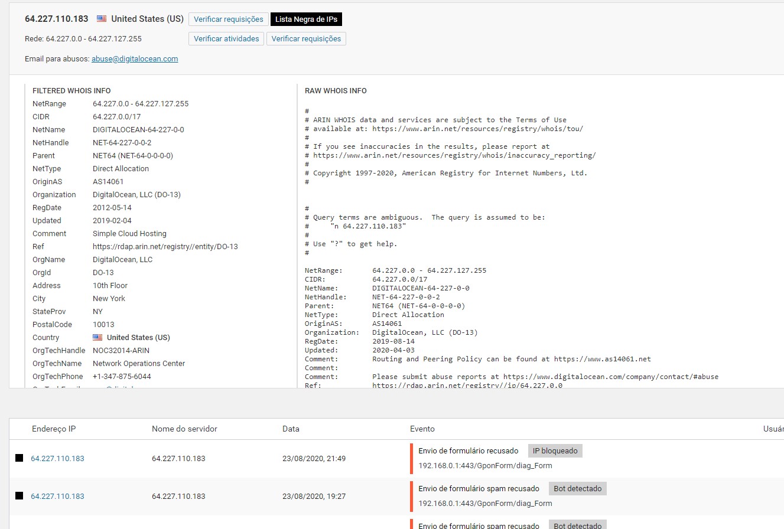Click filtered NetName value DIGITALOCEAN-64-227-0-0
This screenshot has height=529, width=784.
[x=138, y=130]
